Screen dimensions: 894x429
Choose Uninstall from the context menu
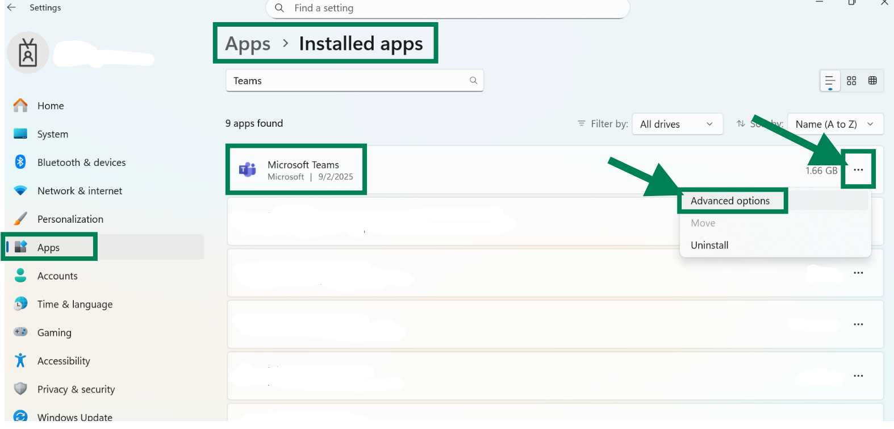click(709, 245)
